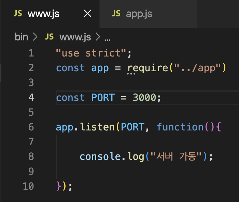Click the closing }); on line 10

[64, 186]
